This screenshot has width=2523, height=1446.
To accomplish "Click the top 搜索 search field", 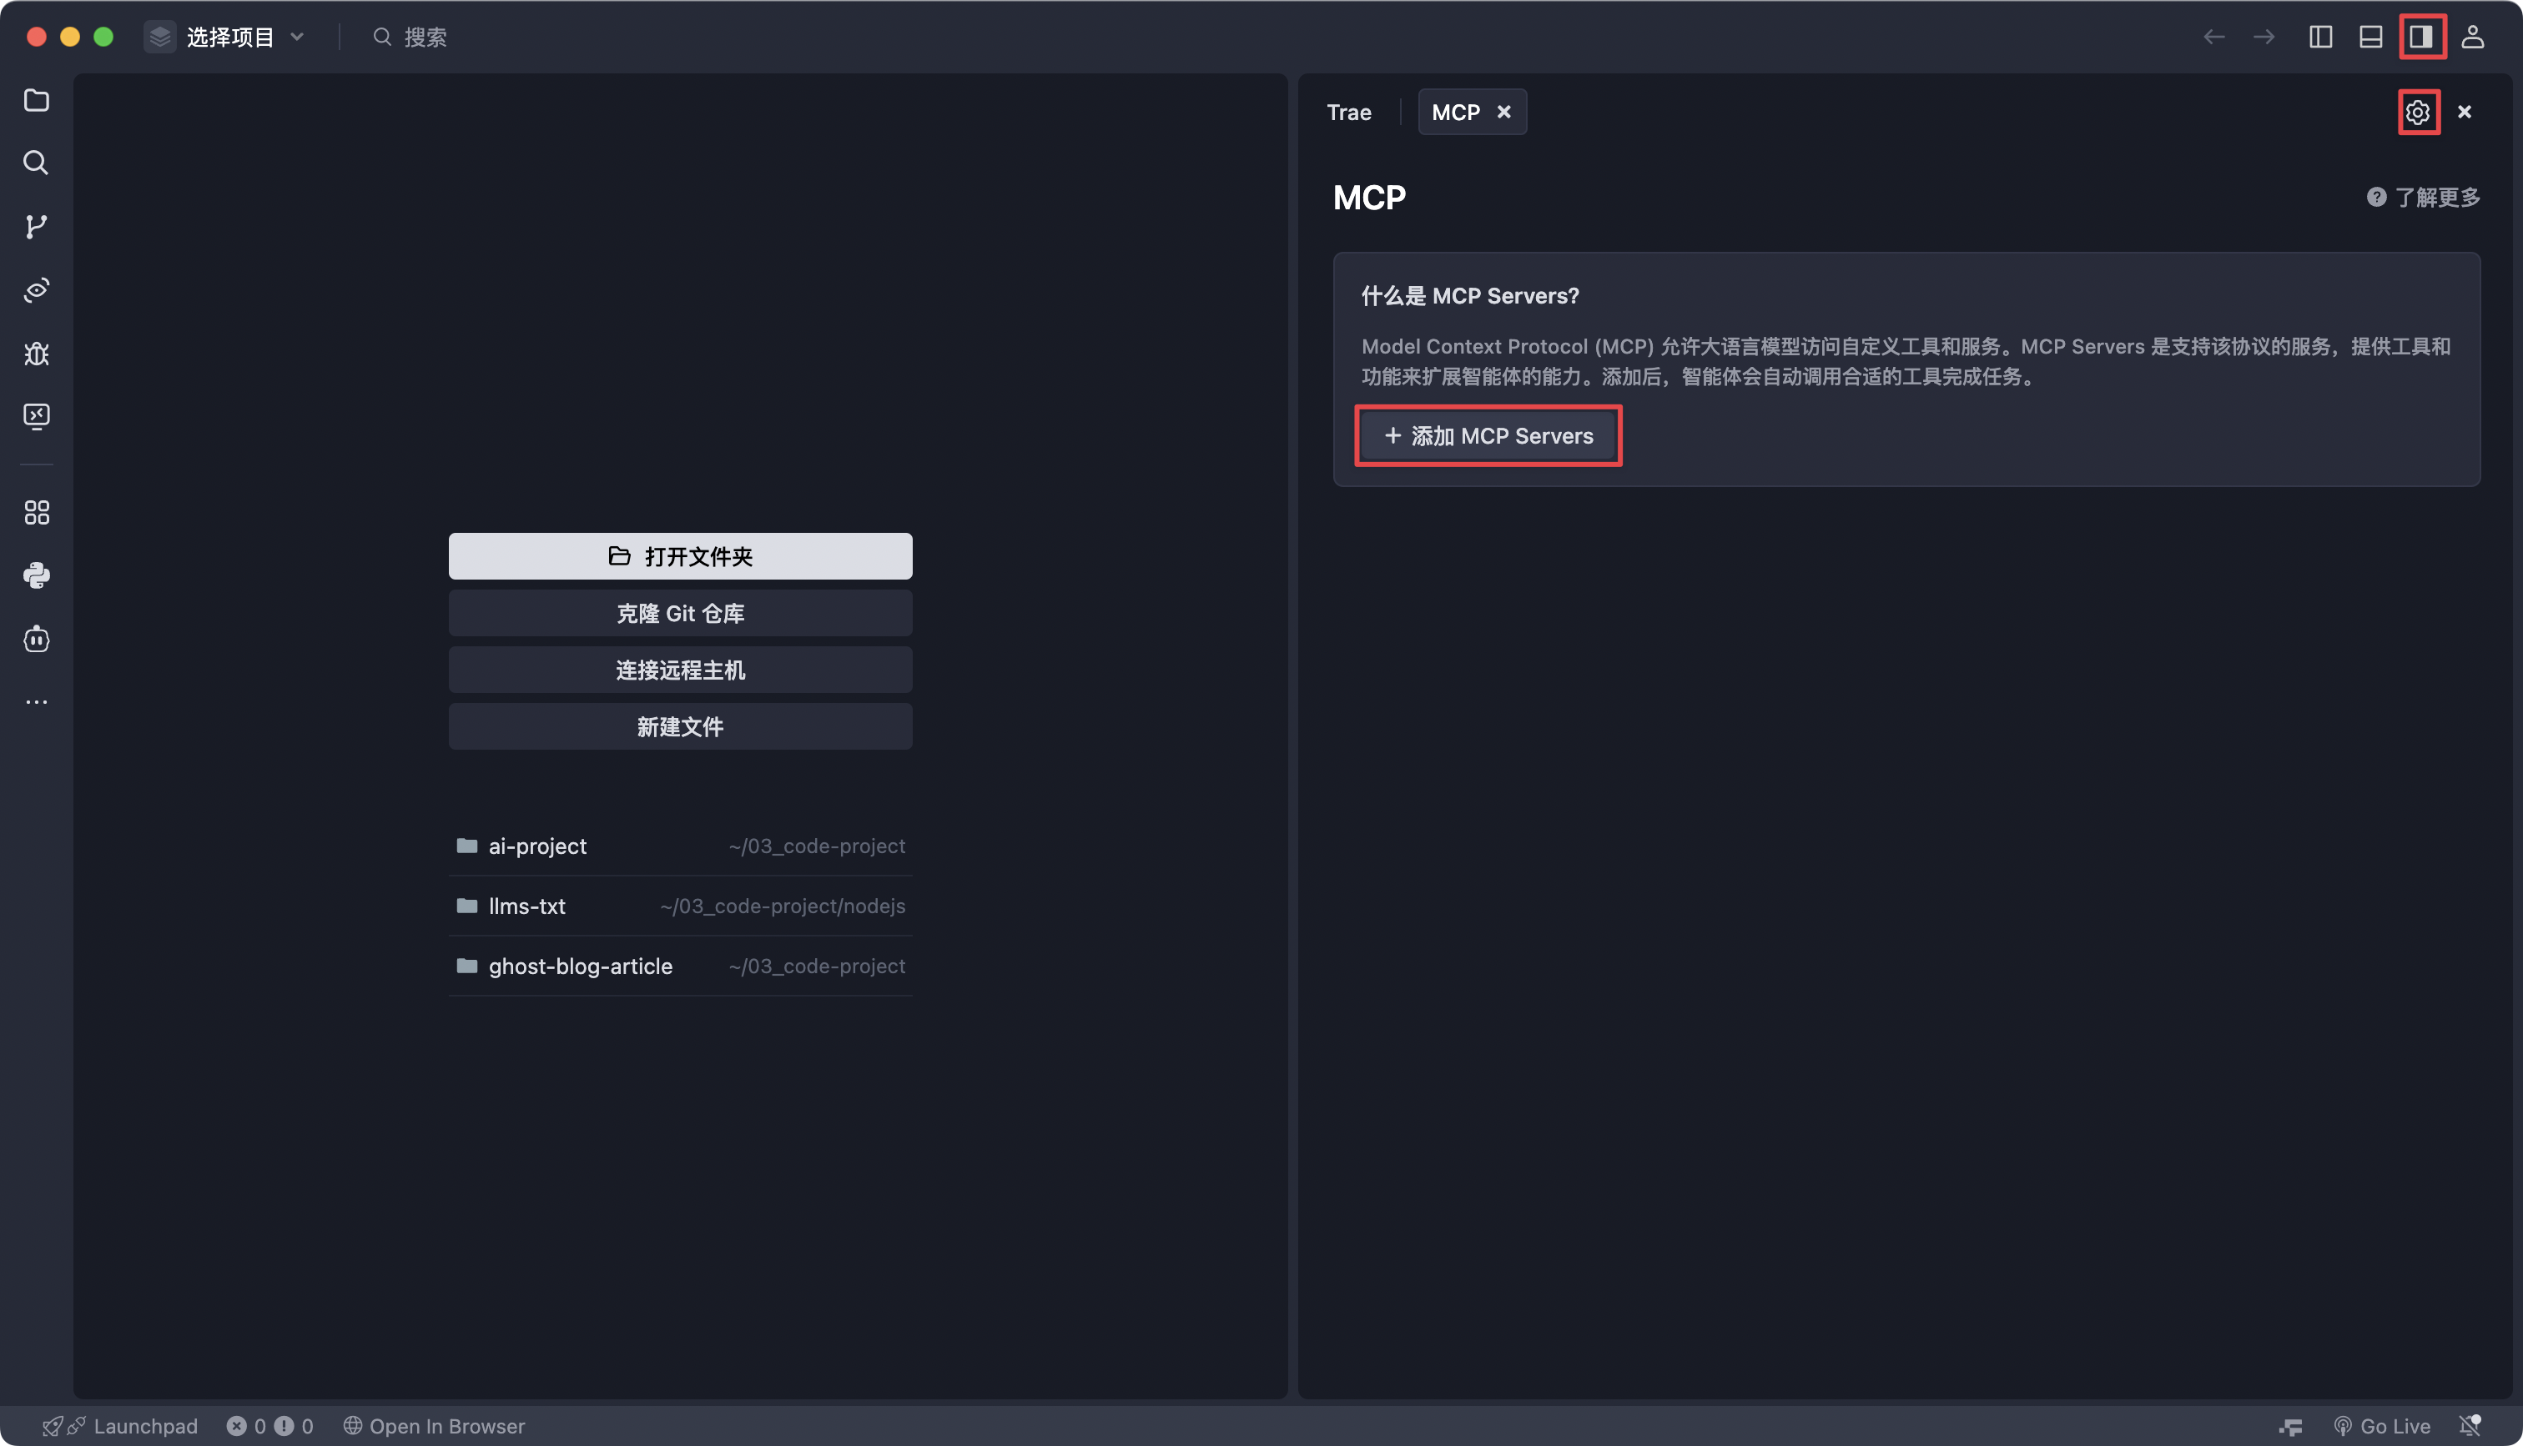I will coord(426,37).
